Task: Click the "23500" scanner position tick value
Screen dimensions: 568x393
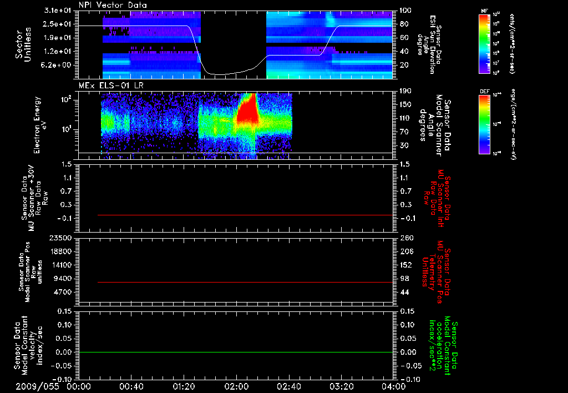Action: (61, 238)
